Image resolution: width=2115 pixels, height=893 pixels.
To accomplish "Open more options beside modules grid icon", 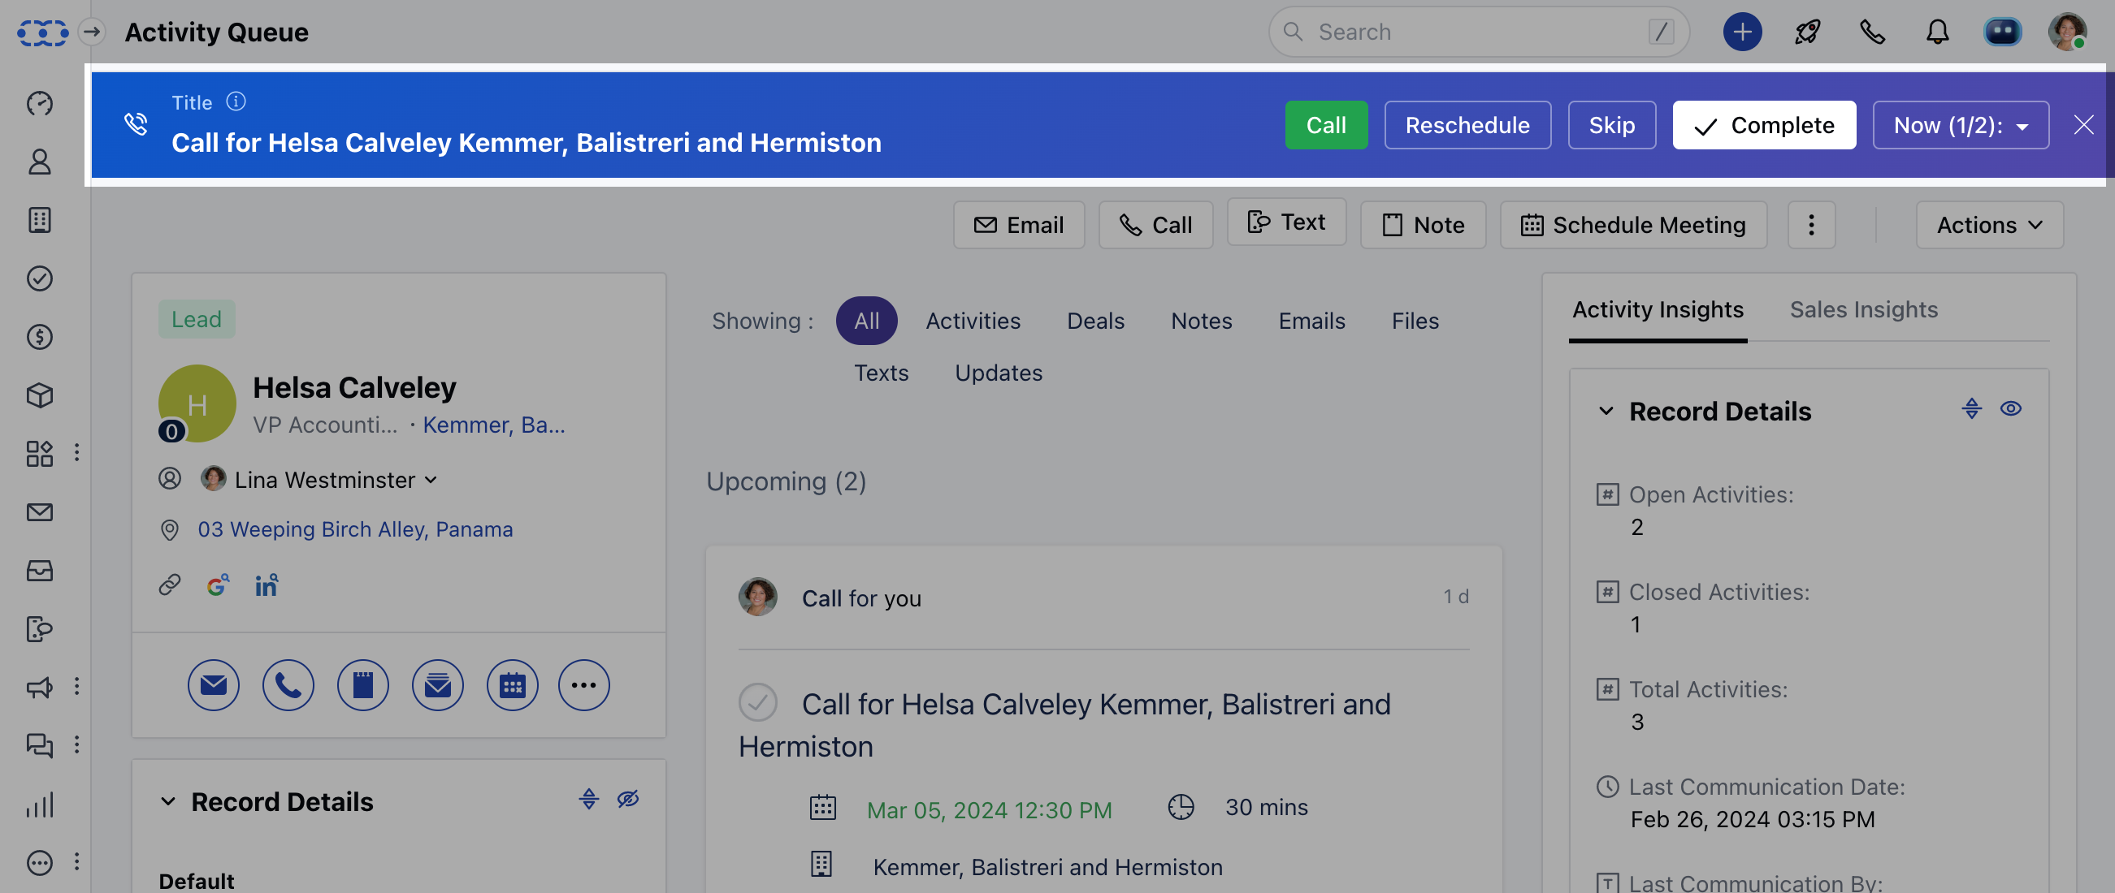I will pos(76,454).
